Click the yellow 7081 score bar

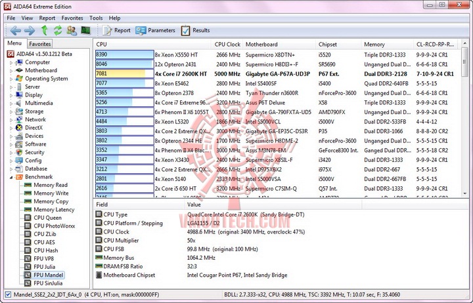click(125, 73)
